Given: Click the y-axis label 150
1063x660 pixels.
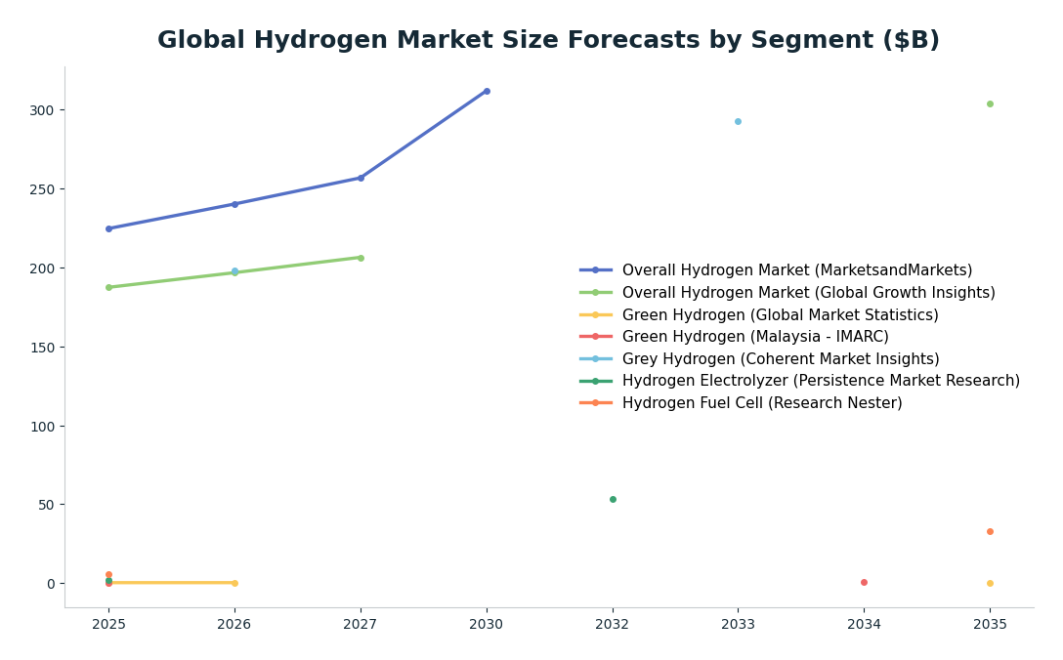Looking at the screenshot, I should [x=42, y=347].
